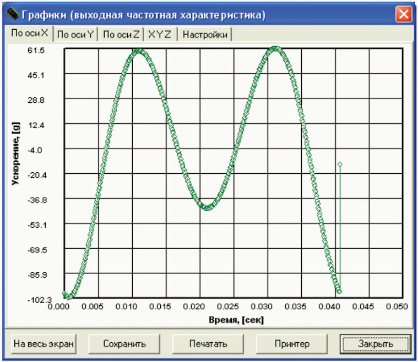Switch to the XYZ tab
This screenshot has width=418, height=362.
(159, 35)
